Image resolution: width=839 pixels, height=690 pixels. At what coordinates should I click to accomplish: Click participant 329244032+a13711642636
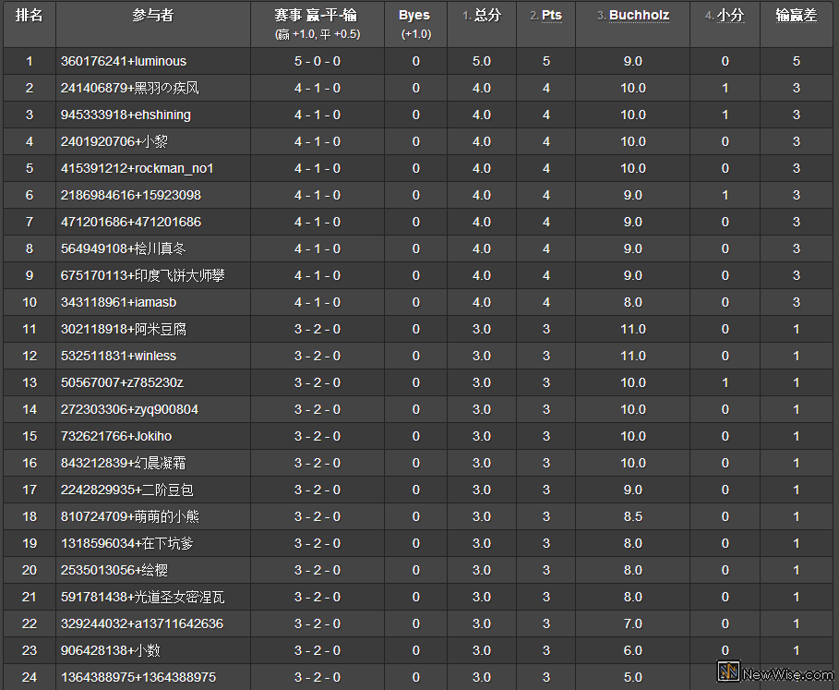coord(142,623)
